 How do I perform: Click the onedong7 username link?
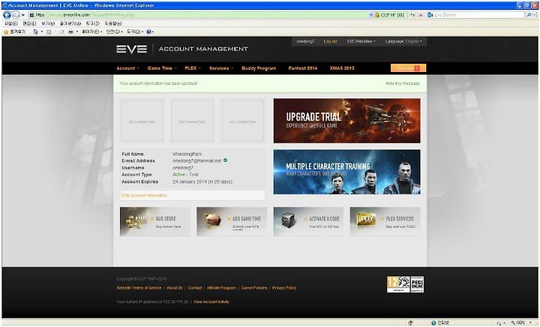click(x=305, y=41)
